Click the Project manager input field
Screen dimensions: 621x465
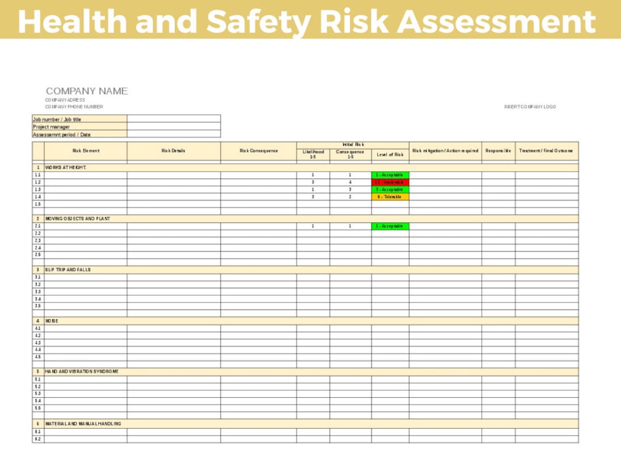[x=173, y=127]
